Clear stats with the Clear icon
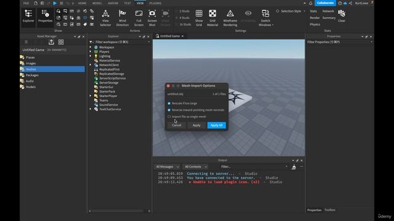The height and width of the screenshot is (221, 394). [342, 16]
